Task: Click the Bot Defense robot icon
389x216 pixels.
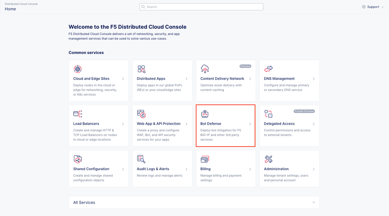Action: click(205, 114)
